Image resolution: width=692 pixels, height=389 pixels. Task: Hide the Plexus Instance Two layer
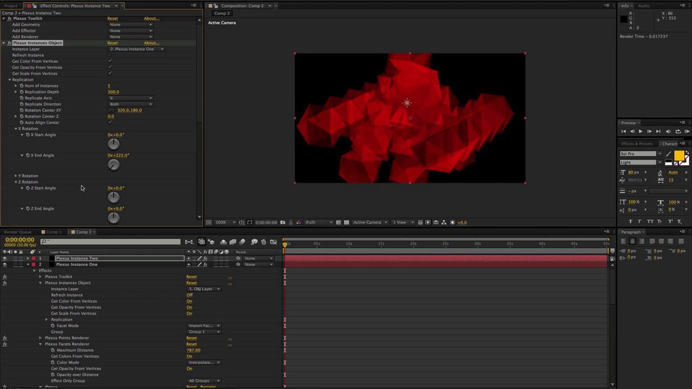pos(5,258)
